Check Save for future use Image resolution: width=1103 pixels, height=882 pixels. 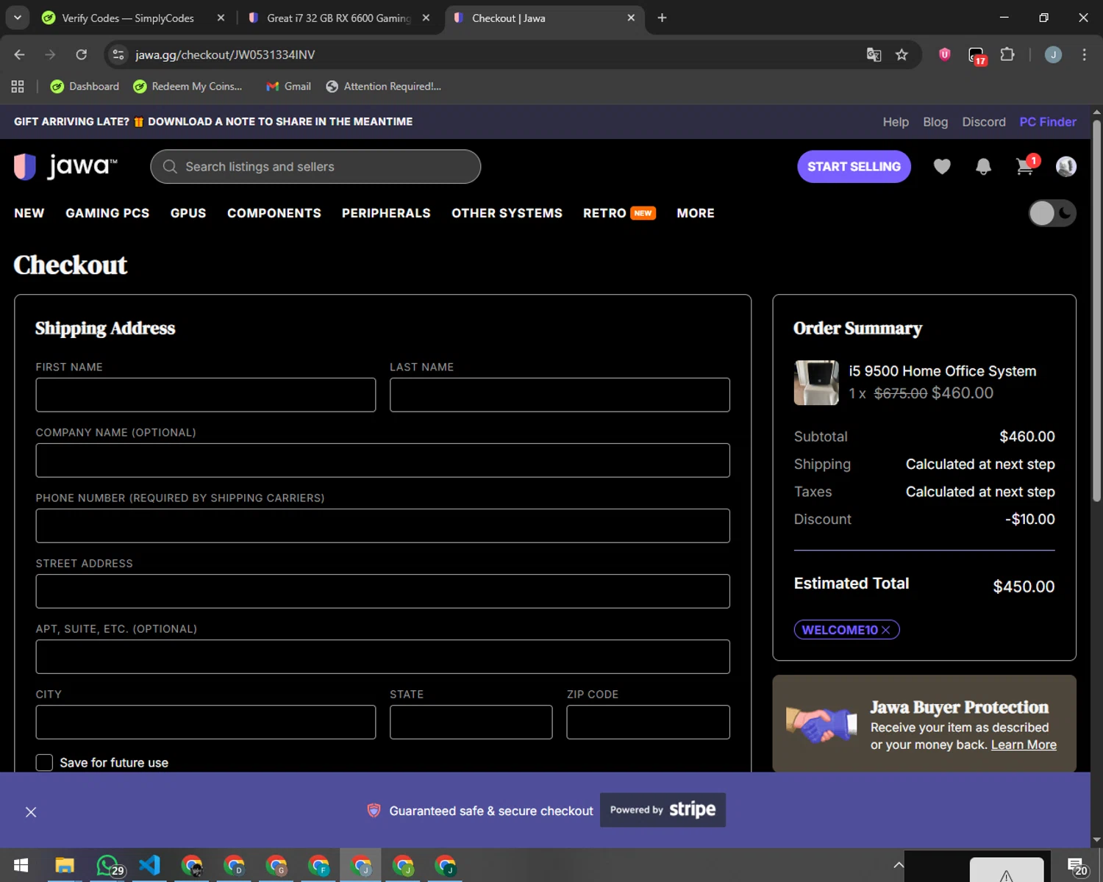coord(44,762)
